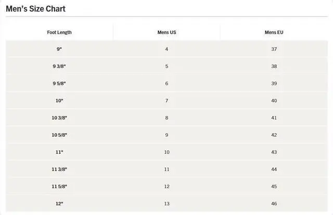Screen dimensions: 333x215
Task: Click the 9 3/8" foot length cell
Action: pyautogui.click(x=59, y=66)
